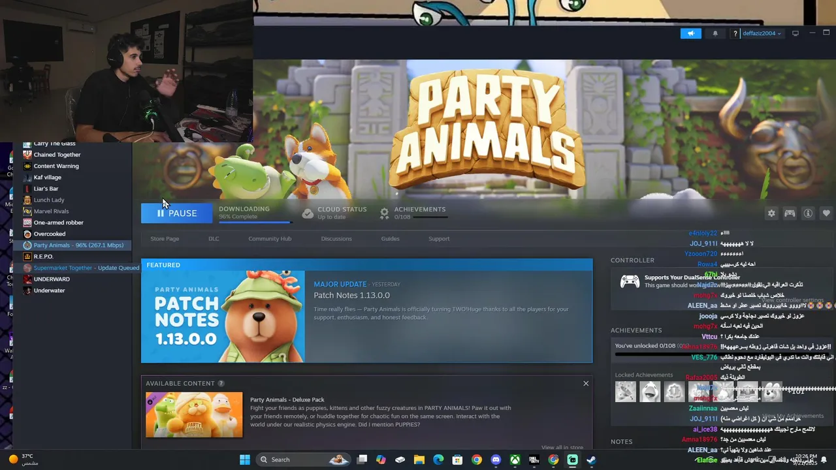Open the Deluxe Pack thumbnail

click(x=194, y=415)
